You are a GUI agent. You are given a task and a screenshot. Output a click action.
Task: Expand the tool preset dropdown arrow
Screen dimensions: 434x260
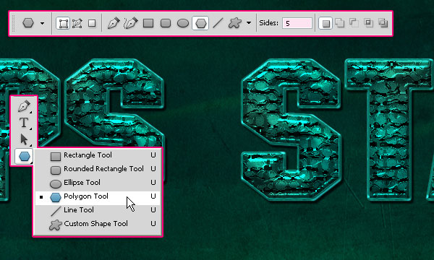click(42, 23)
